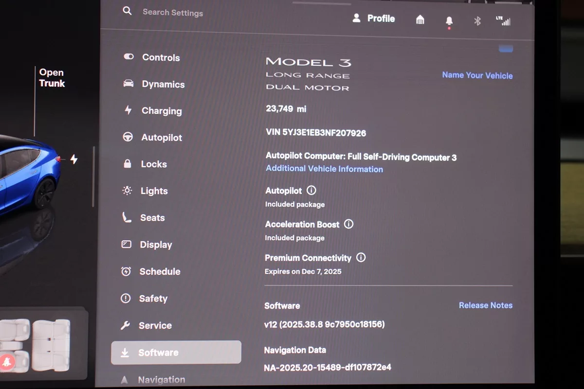Click the search magnifier icon
This screenshot has height=389, width=584.
[127, 11]
